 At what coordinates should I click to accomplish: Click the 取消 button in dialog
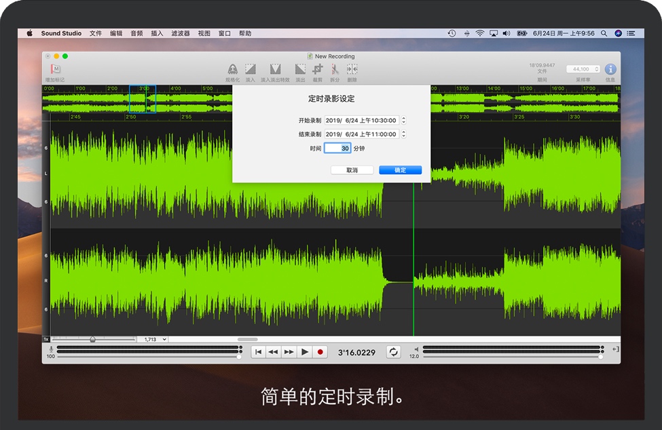pyautogui.click(x=352, y=170)
